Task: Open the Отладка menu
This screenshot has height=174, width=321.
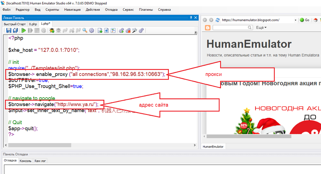Action: click(x=111, y=10)
